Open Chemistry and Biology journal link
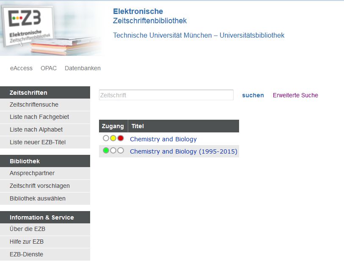Viewport: 344px width, 261px height. point(163,139)
